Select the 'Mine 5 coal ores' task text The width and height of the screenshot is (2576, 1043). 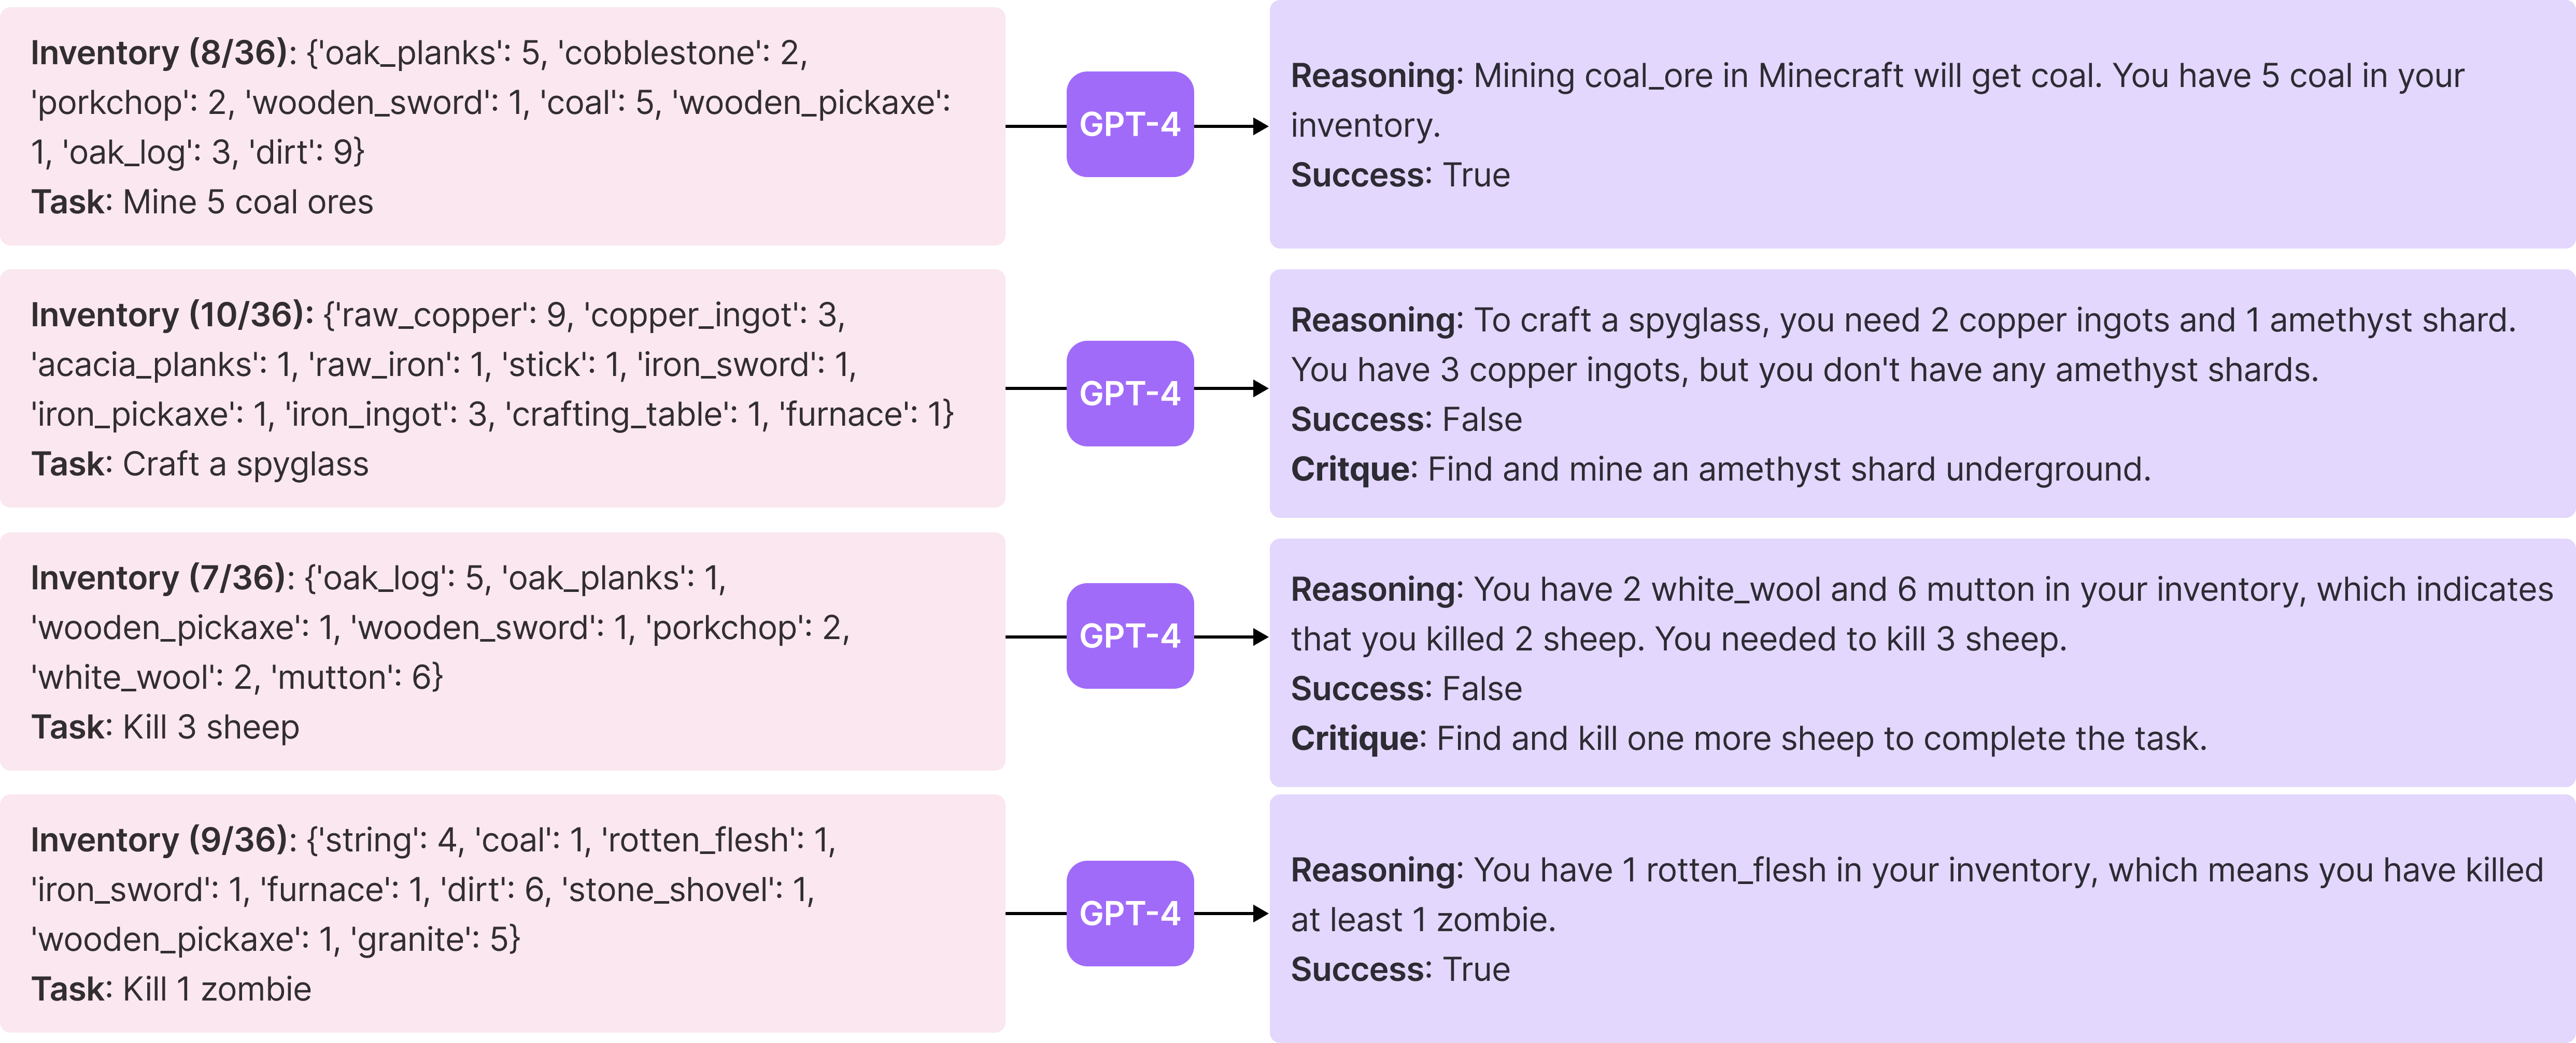pos(247,202)
